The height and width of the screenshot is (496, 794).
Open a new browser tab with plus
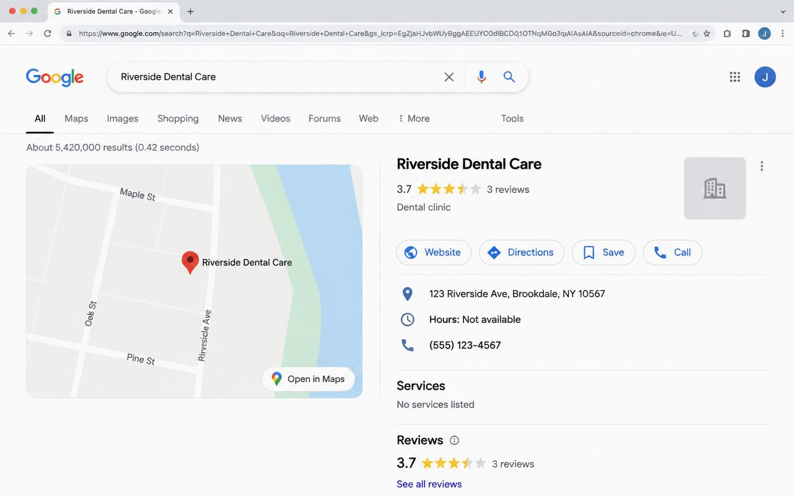190,11
